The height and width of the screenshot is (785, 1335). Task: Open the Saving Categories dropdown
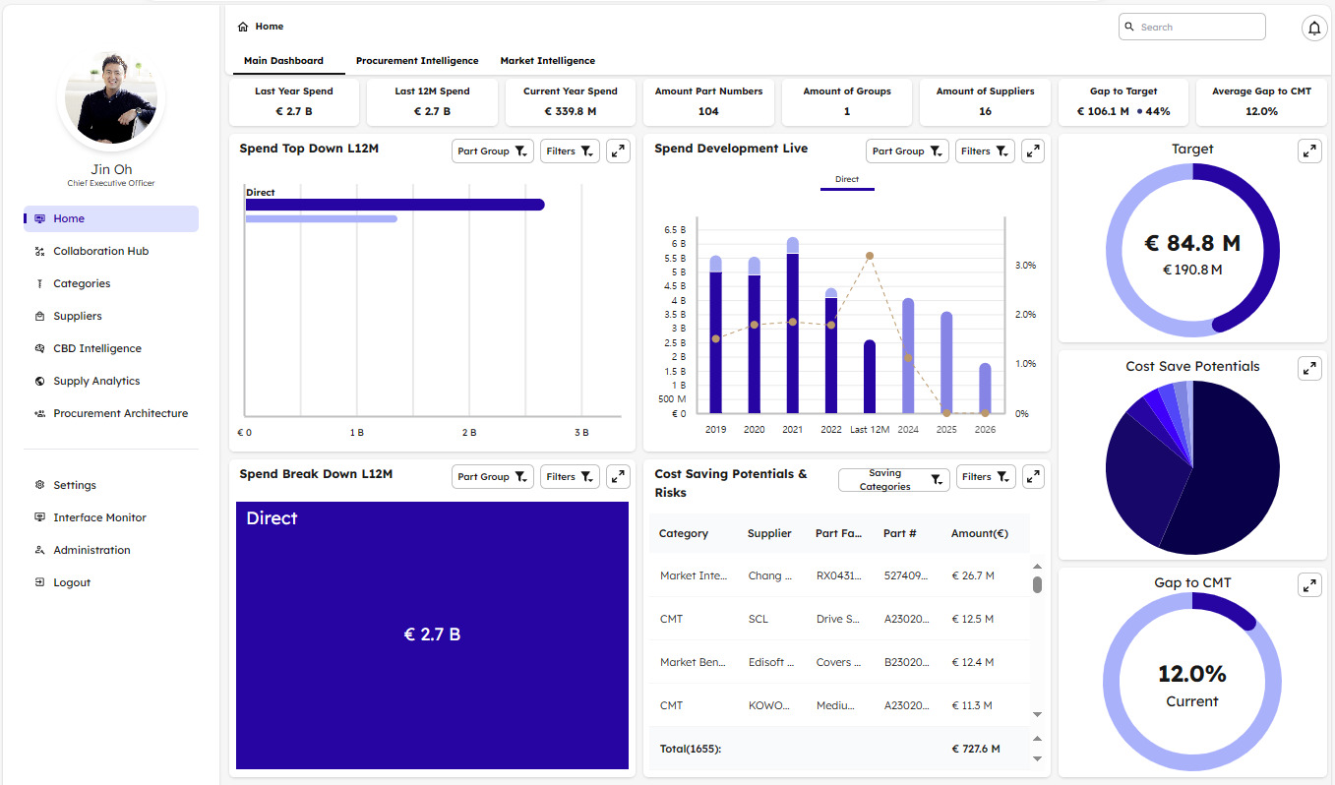[893, 480]
